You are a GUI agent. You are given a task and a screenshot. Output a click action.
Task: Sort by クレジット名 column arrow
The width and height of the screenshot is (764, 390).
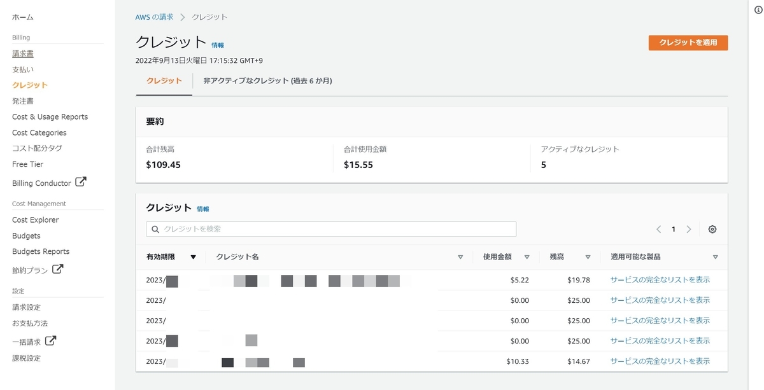(460, 257)
